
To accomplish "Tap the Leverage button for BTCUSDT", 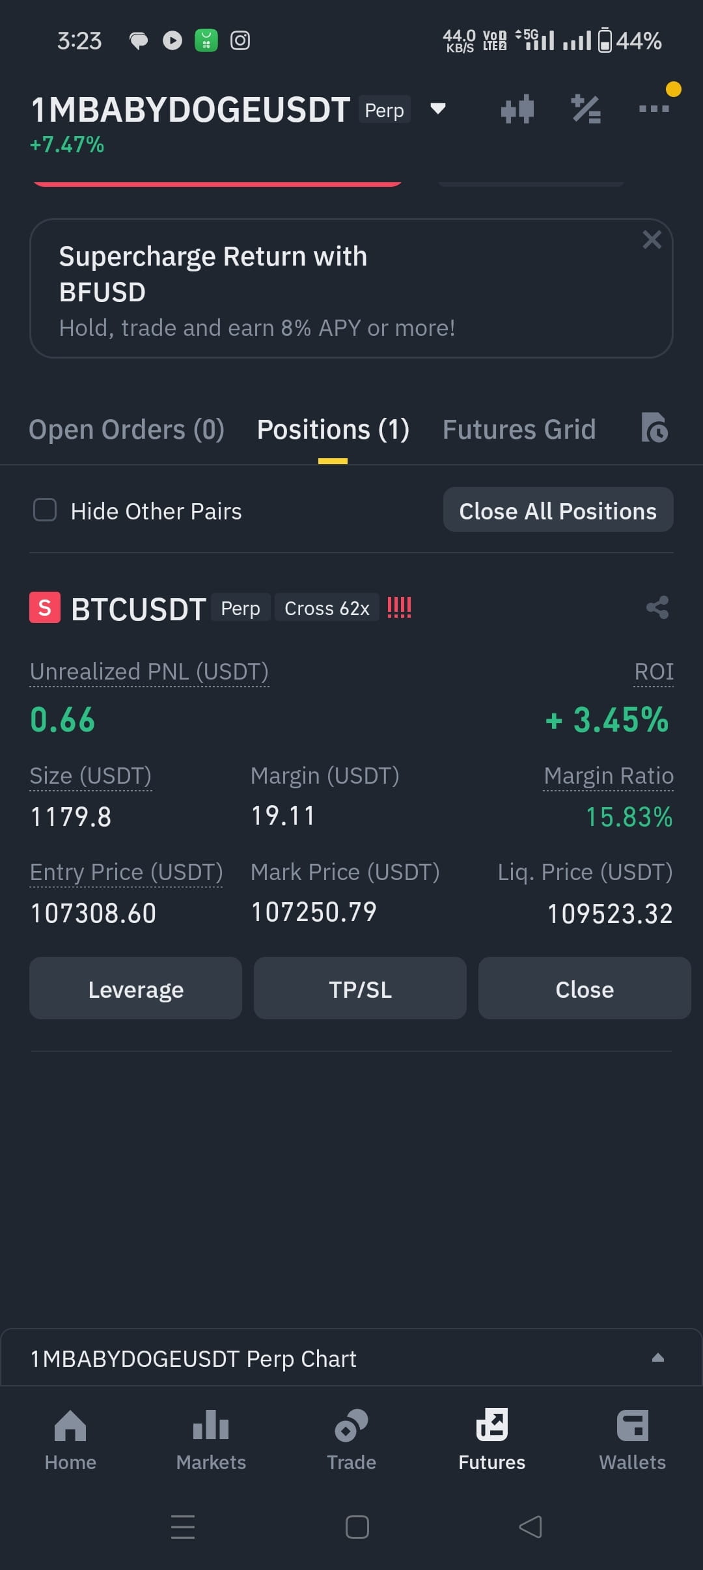I will point(135,989).
